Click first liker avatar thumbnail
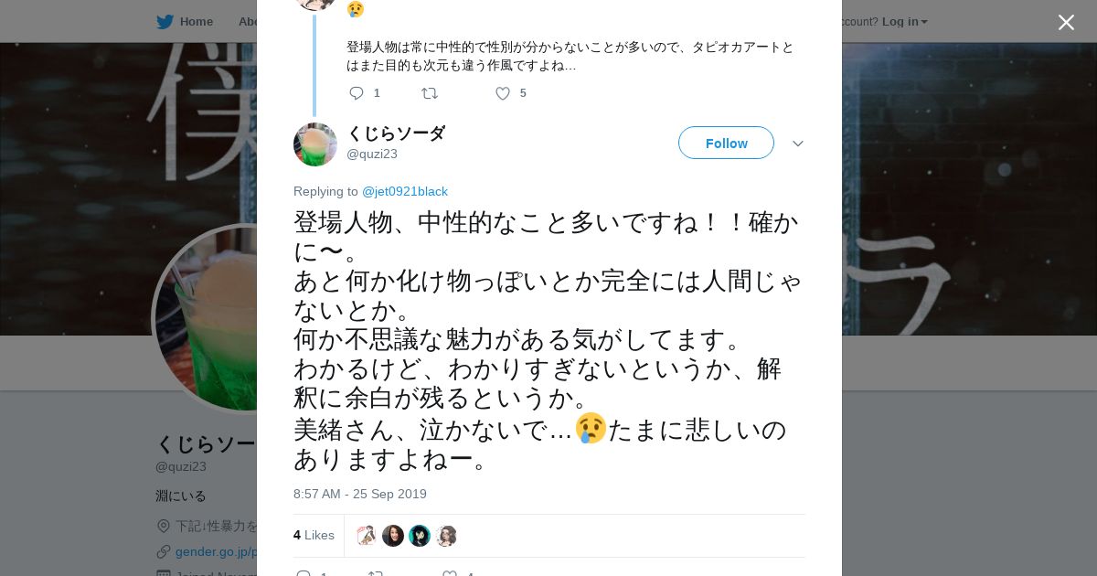The height and width of the screenshot is (576, 1097). (367, 536)
